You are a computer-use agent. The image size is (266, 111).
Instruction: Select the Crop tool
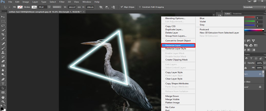[3, 35]
